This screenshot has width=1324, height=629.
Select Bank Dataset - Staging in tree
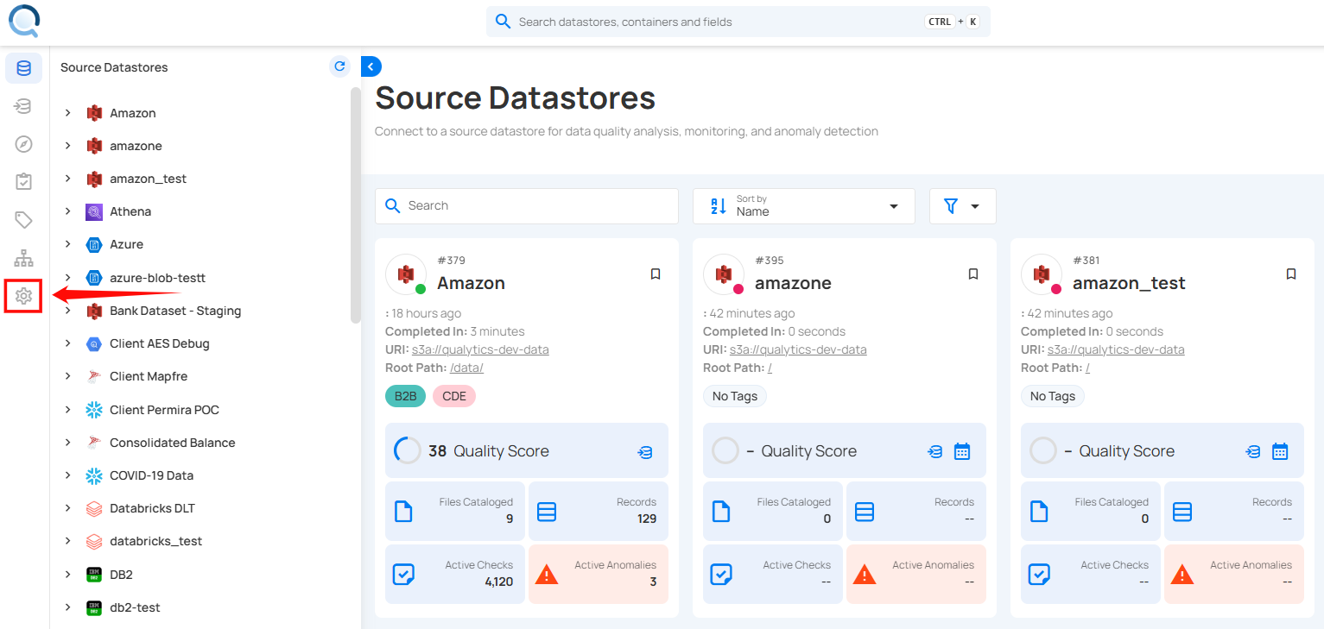[175, 311]
